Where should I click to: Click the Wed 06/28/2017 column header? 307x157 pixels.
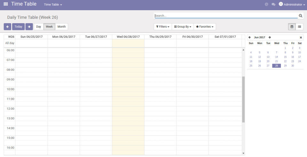point(128,37)
